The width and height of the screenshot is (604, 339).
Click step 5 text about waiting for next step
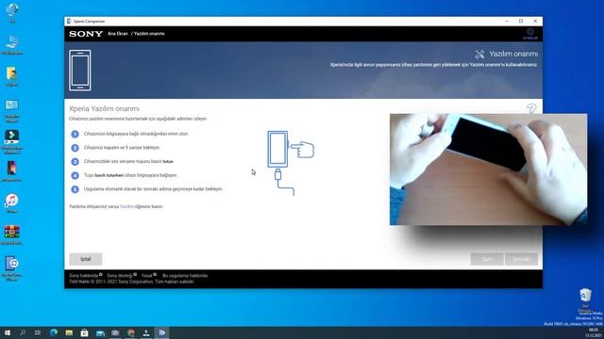(153, 189)
